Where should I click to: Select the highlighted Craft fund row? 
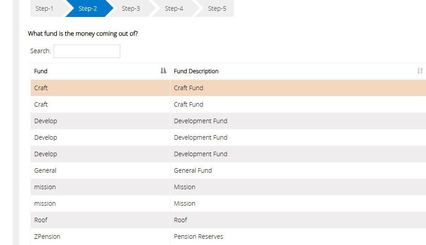click(228, 87)
